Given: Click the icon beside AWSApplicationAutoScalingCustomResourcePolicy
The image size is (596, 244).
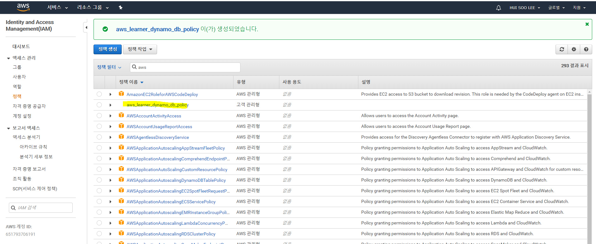Looking at the screenshot, I should point(121,169).
